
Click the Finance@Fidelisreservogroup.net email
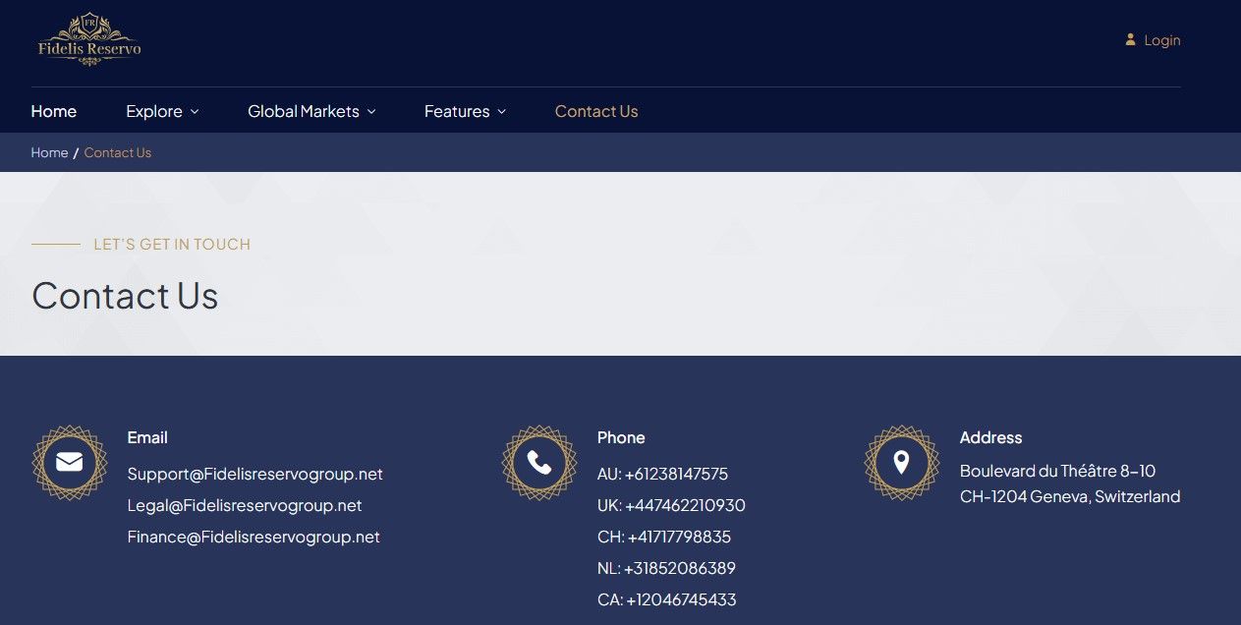[254, 537]
